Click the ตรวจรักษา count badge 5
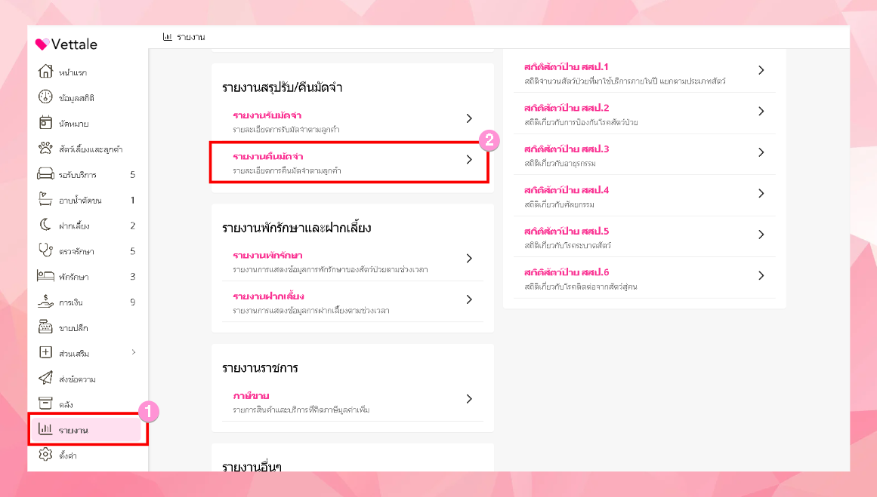Viewport: 877px width, 497px height. tap(132, 251)
